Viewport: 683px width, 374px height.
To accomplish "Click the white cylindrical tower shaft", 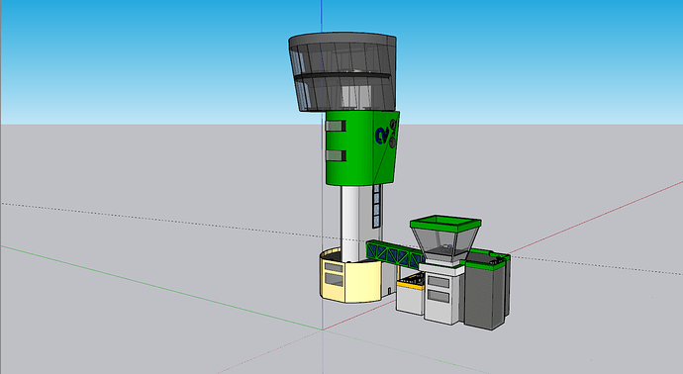I will (x=356, y=223).
